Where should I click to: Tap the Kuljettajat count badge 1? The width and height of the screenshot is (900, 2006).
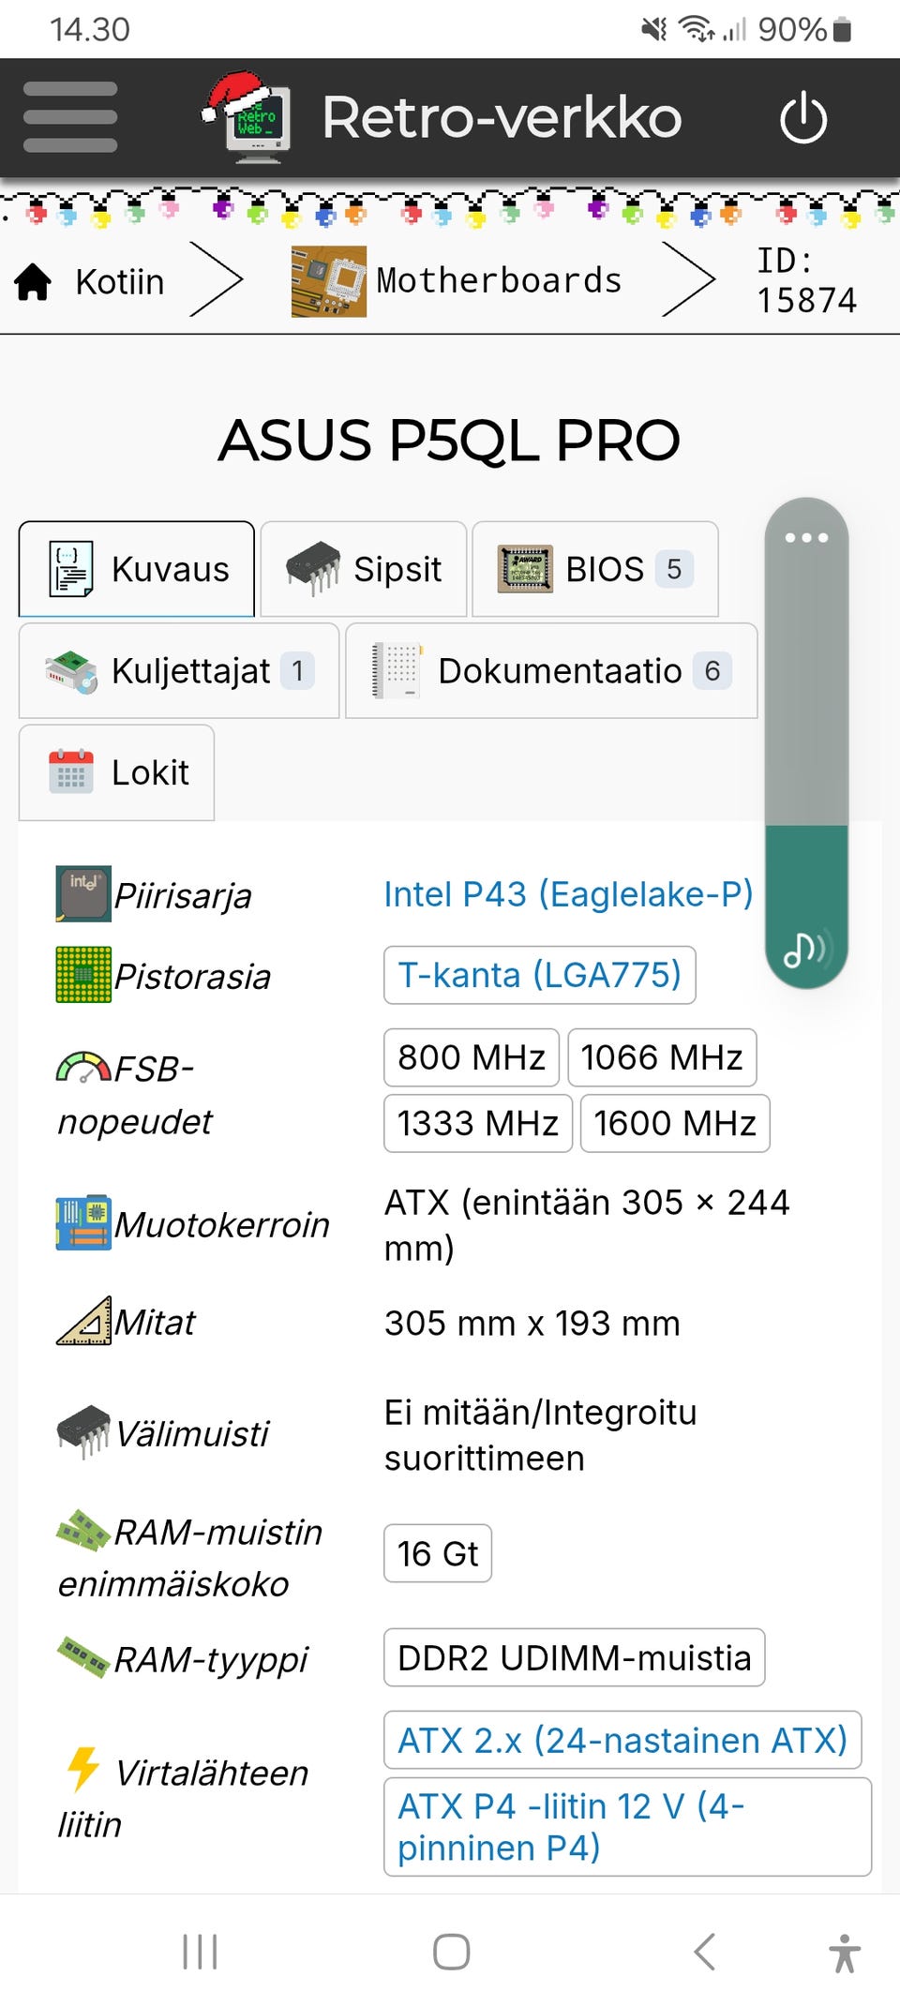(x=297, y=671)
